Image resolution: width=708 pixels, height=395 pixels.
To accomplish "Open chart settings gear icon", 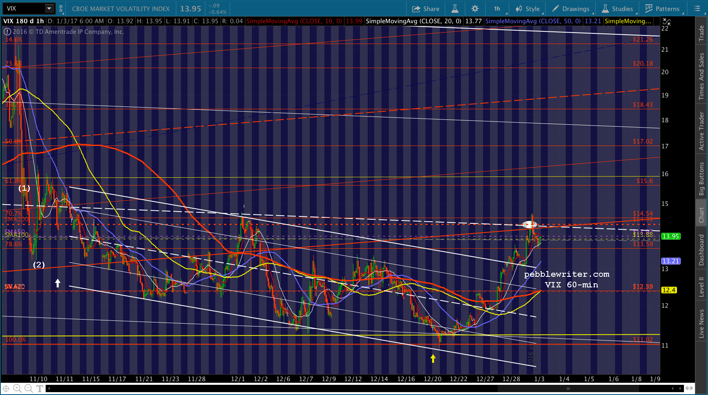I will click(475, 9).
